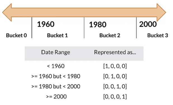
Task: Select the 1960 timeline label
Action: 46,24
